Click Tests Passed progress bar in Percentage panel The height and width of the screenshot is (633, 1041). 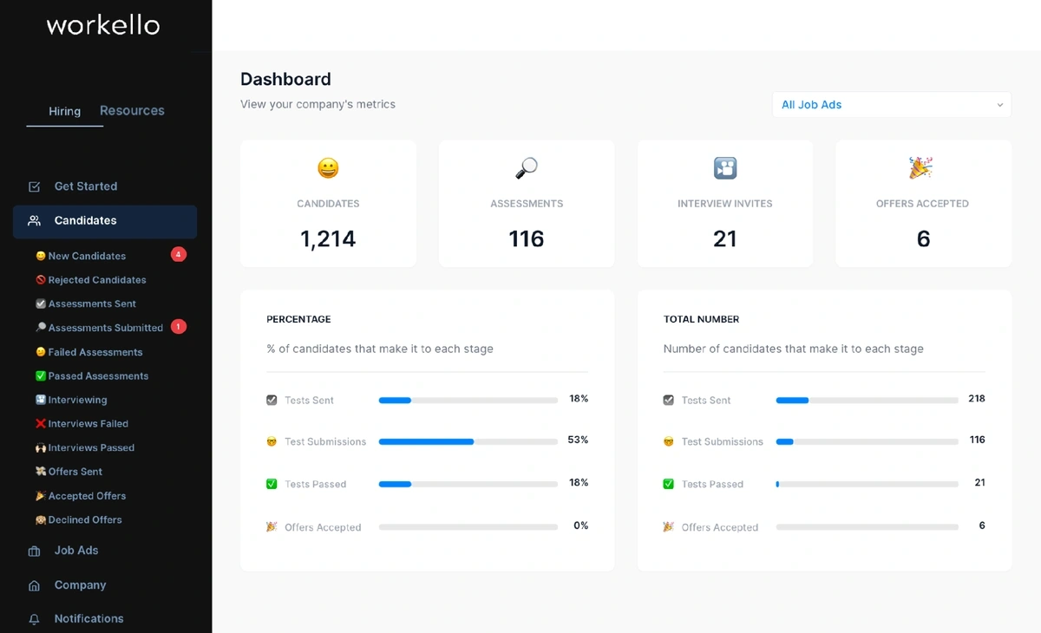[x=468, y=485]
